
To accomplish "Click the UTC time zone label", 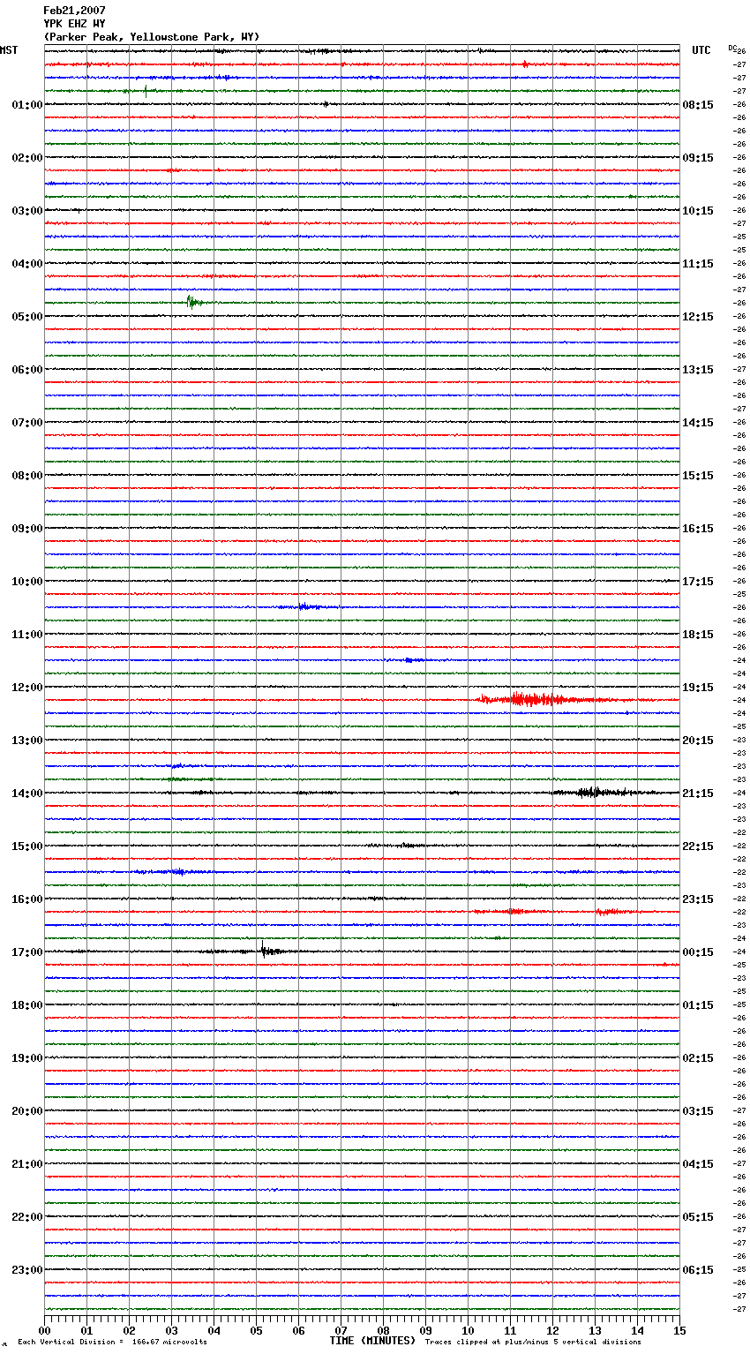I will (x=701, y=50).
